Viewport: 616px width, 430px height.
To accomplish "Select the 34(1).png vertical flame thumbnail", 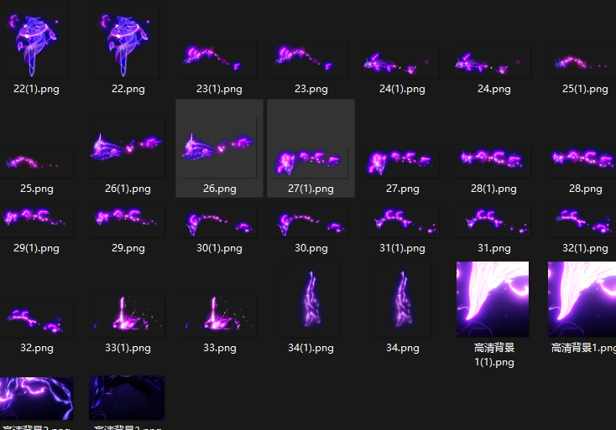I will (x=311, y=299).
